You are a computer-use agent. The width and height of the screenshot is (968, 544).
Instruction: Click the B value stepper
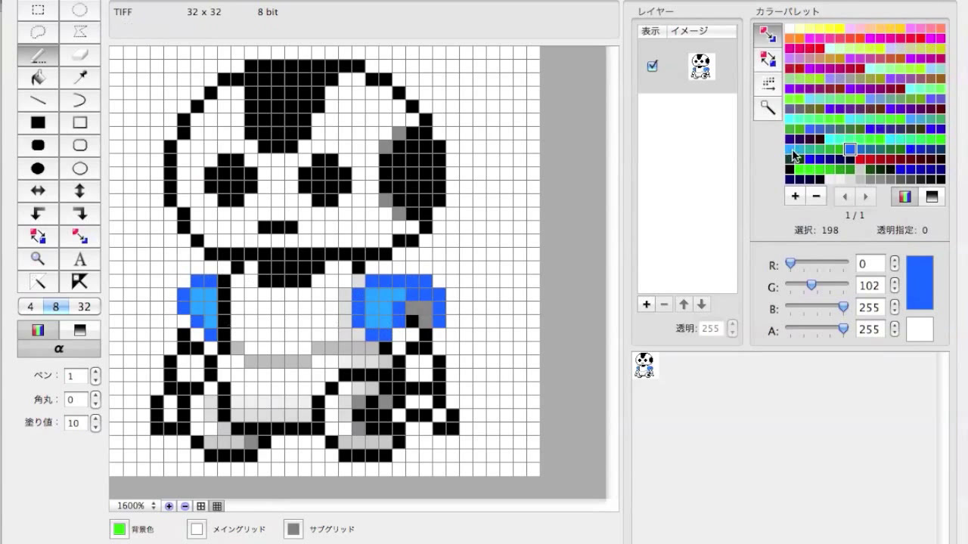click(895, 308)
